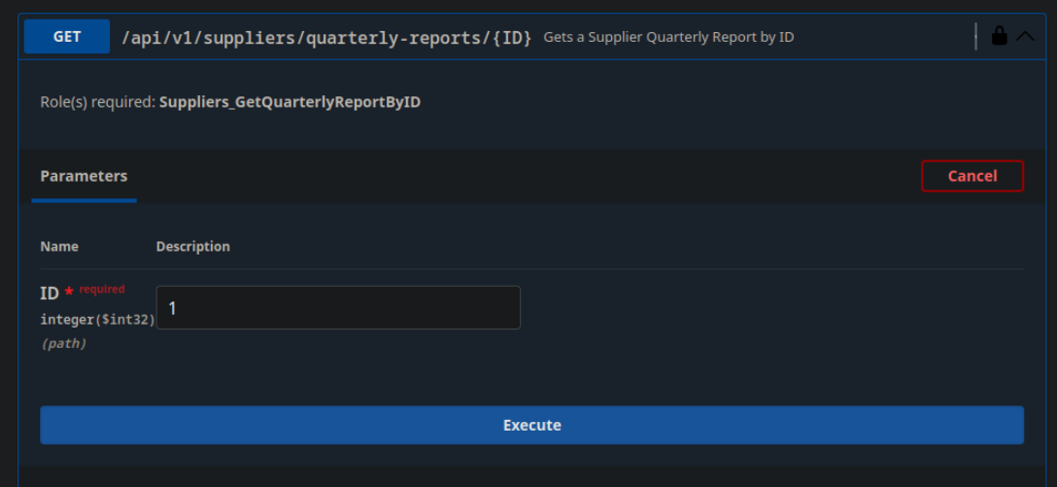
Task: Click the red 'required' text next to ID
Action: click(102, 290)
